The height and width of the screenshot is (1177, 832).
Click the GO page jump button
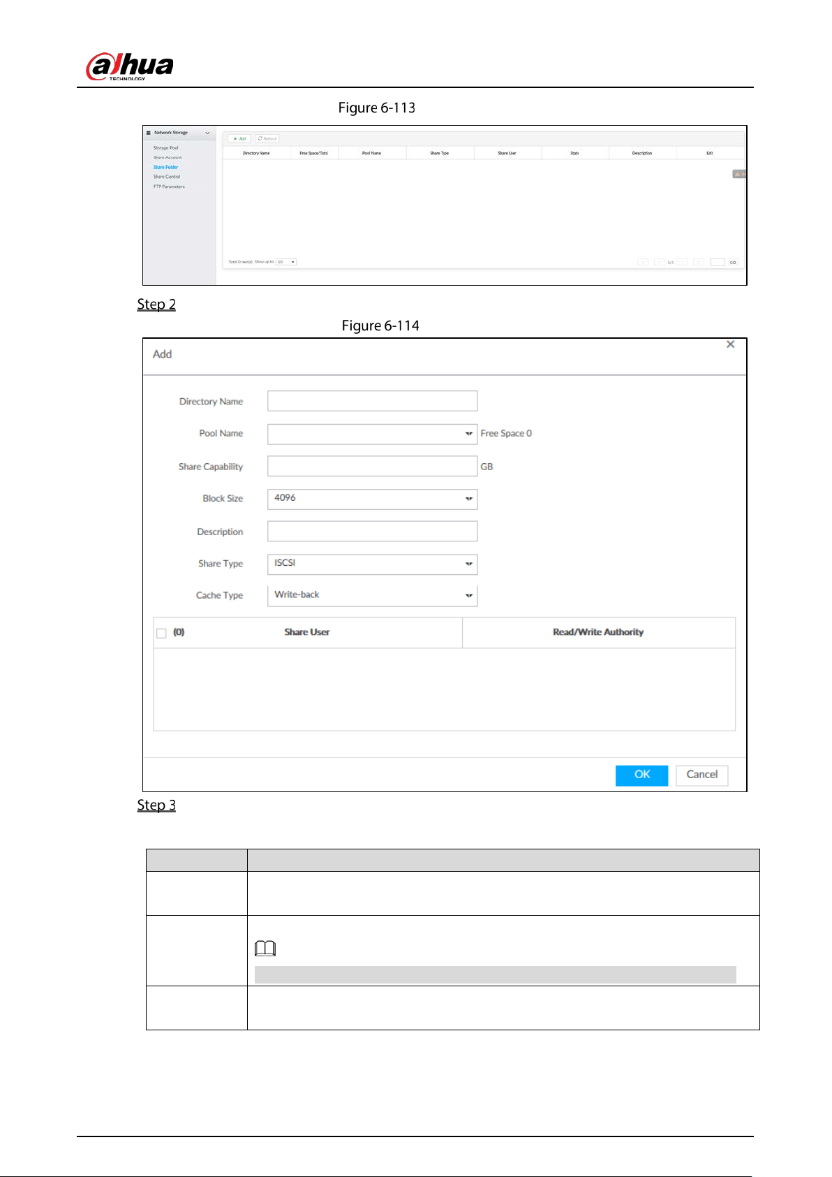coord(733,263)
